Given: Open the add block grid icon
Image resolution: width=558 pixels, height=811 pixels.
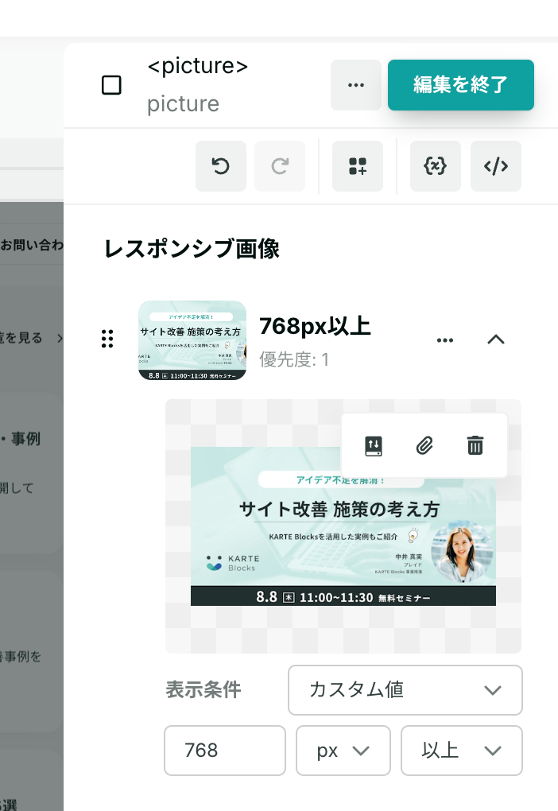Looking at the screenshot, I should (358, 166).
